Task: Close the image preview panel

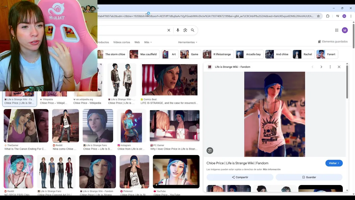Action: [339, 67]
